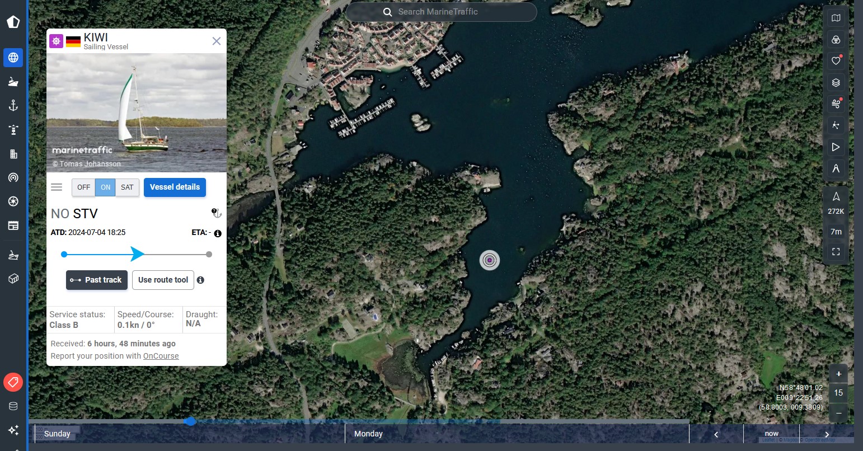Enter fullscreen map mode
This screenshot has width=863, height=451.
(x=836, y=252)
